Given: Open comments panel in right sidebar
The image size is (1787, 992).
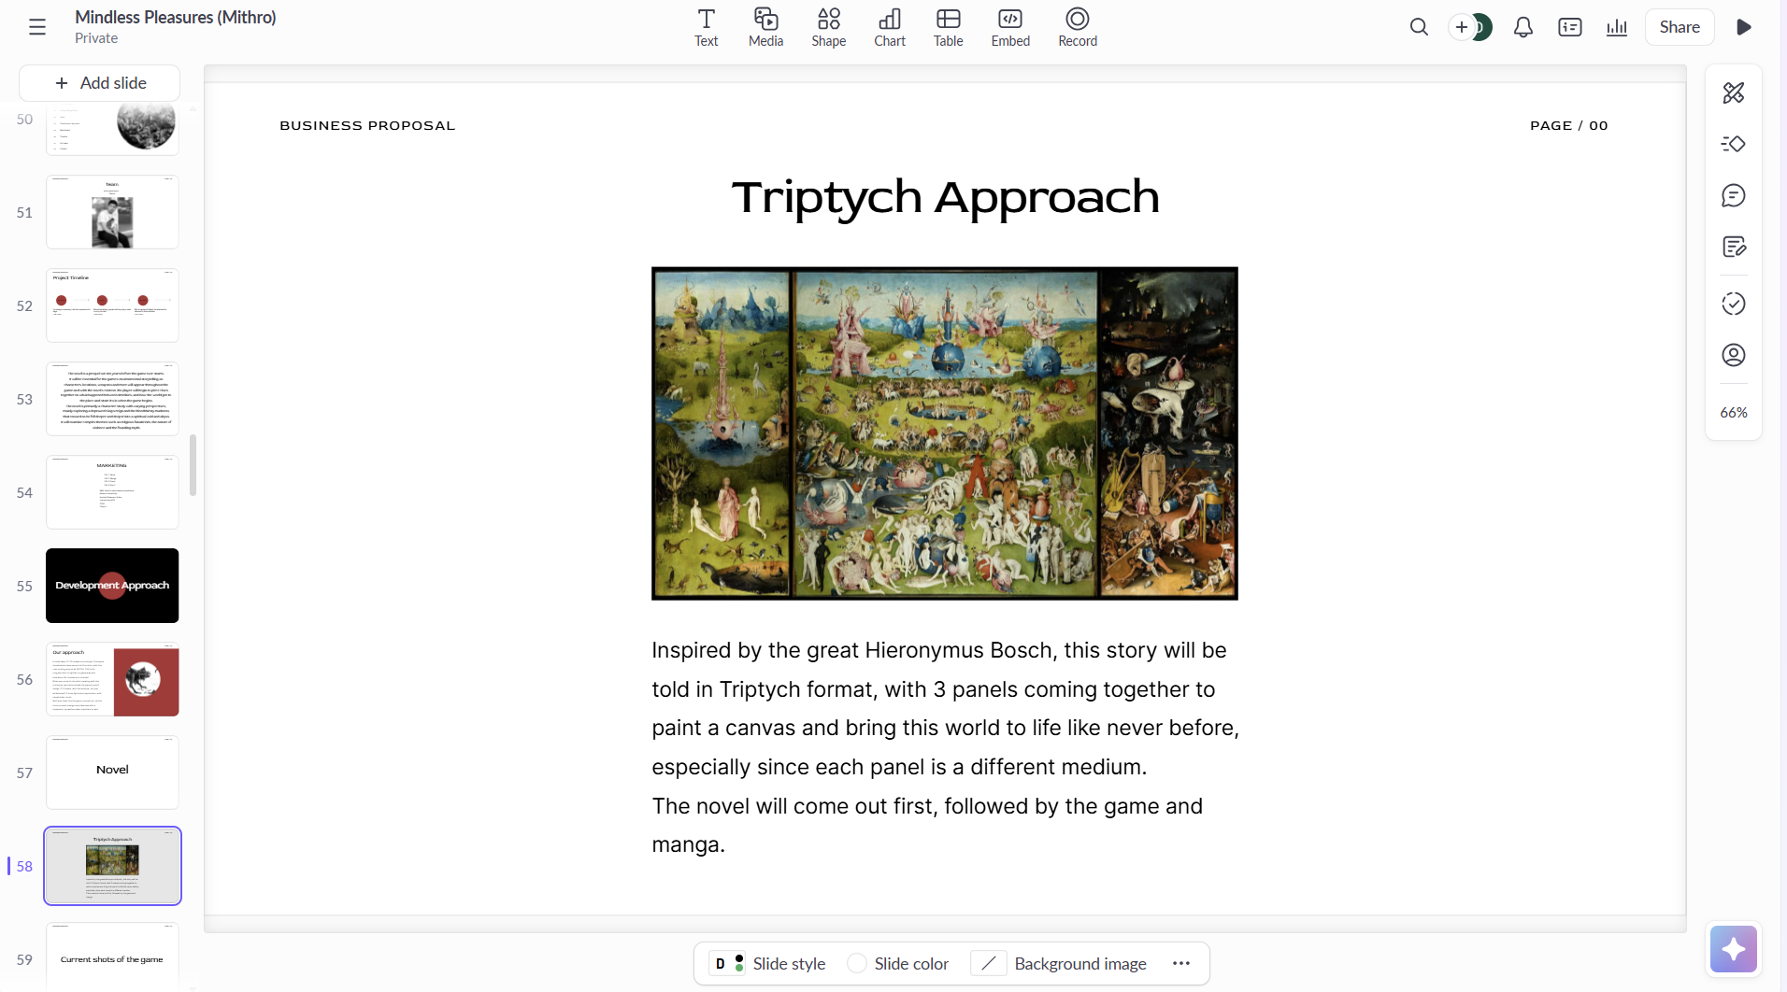Looking at the screenshot, I should [1734, 195].
